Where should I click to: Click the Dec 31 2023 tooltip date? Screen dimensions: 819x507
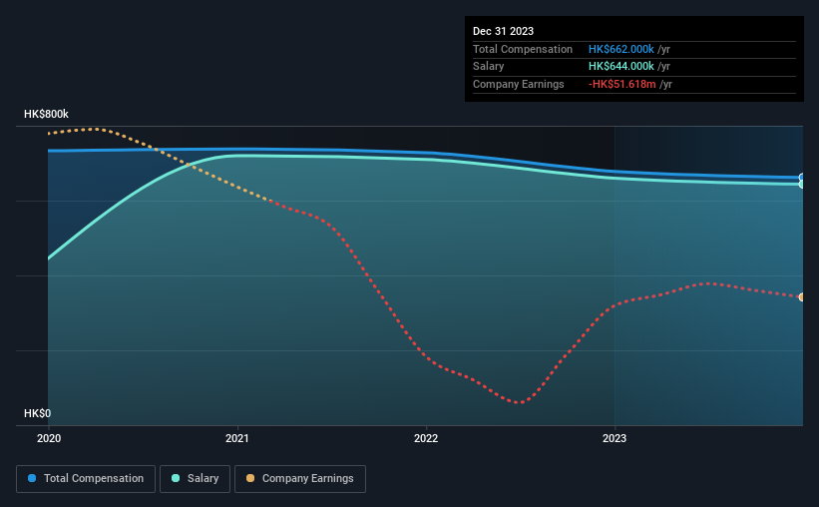(503, 31)
